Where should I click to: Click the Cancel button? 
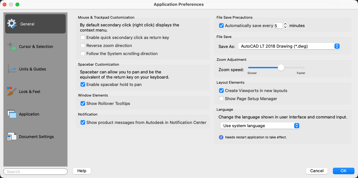317,171
